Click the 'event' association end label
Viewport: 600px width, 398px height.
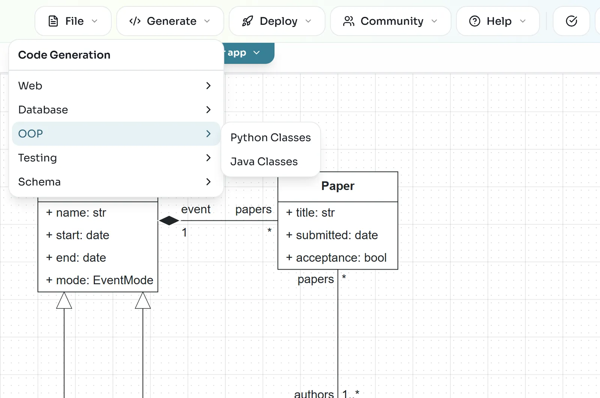coord(196,209)
